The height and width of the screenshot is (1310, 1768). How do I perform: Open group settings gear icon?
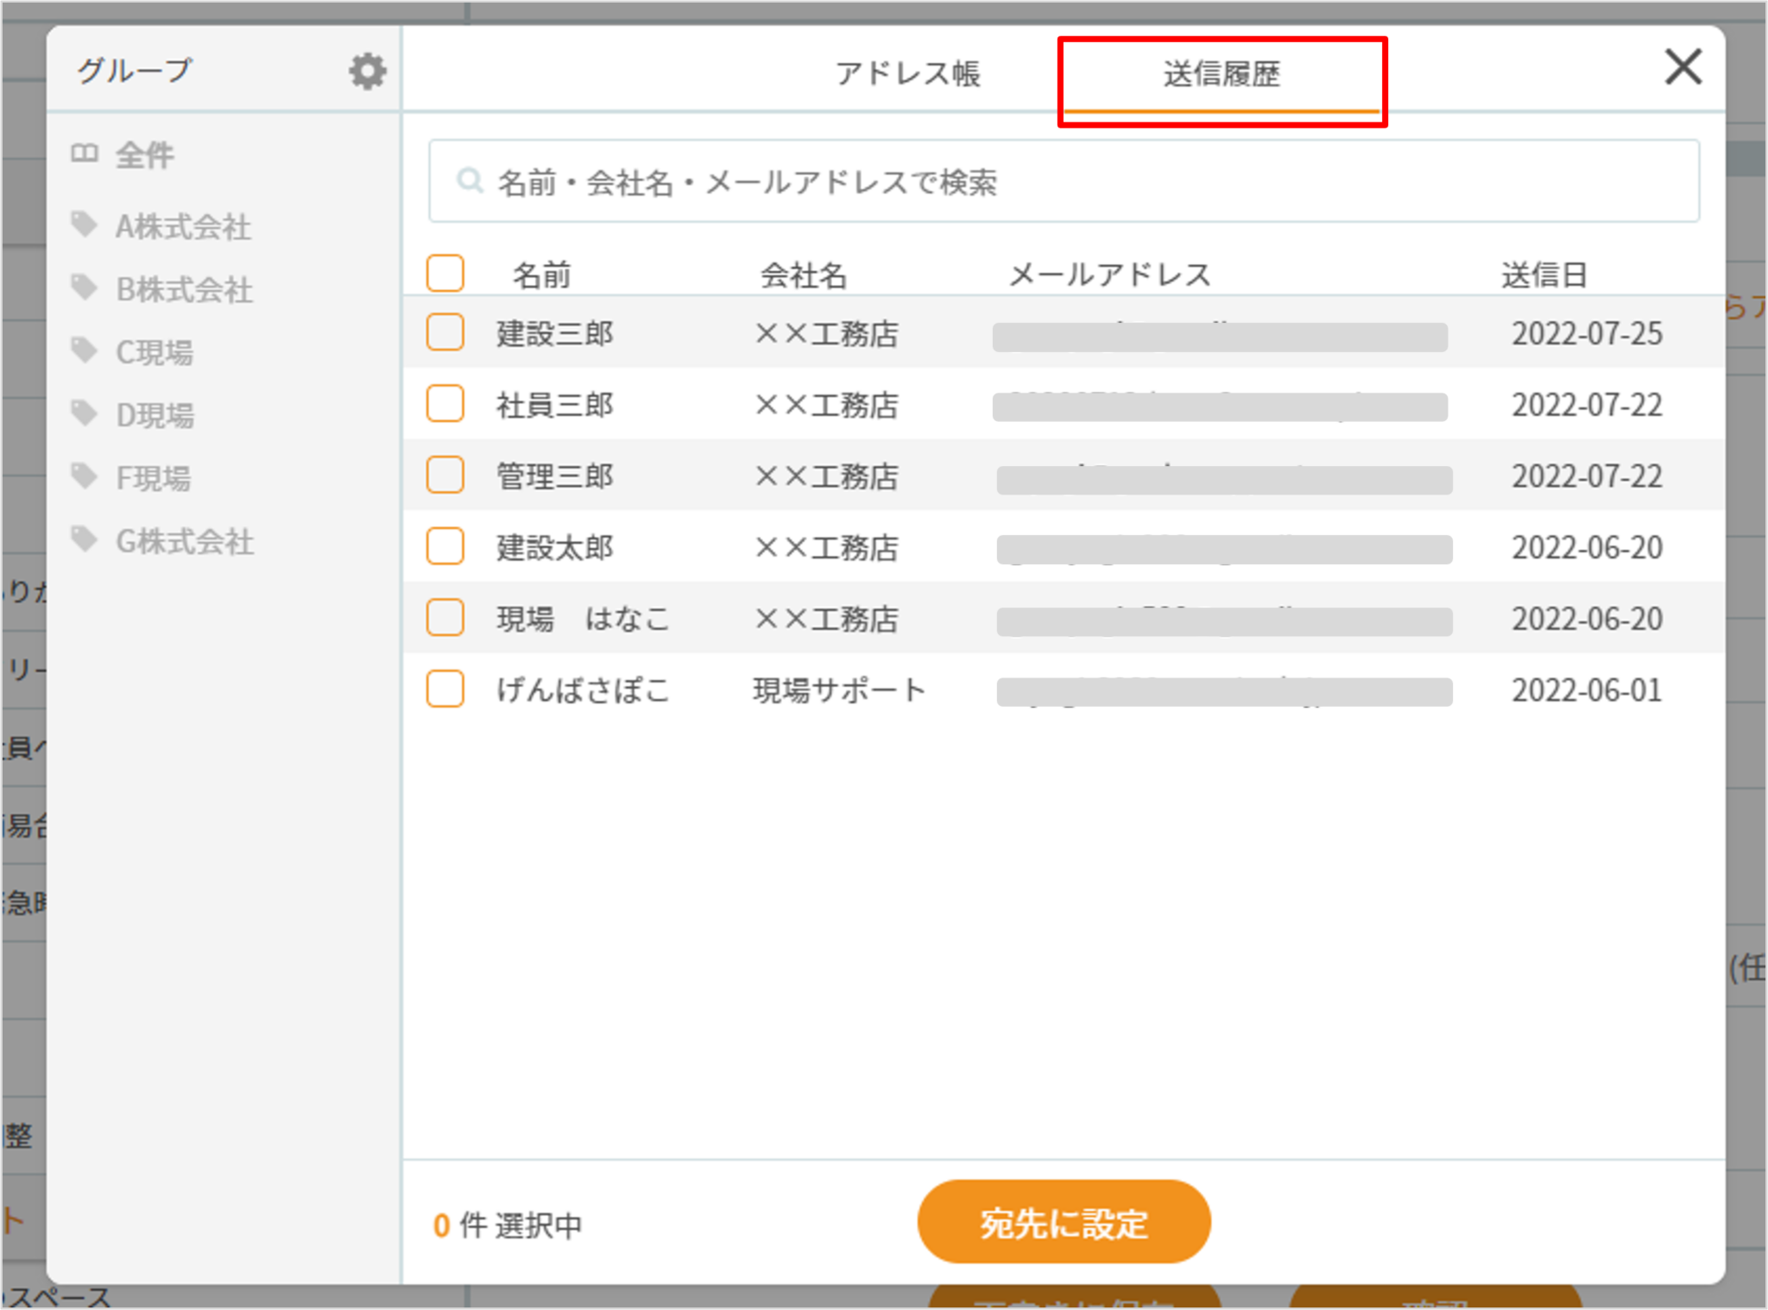tap(367, 71)
